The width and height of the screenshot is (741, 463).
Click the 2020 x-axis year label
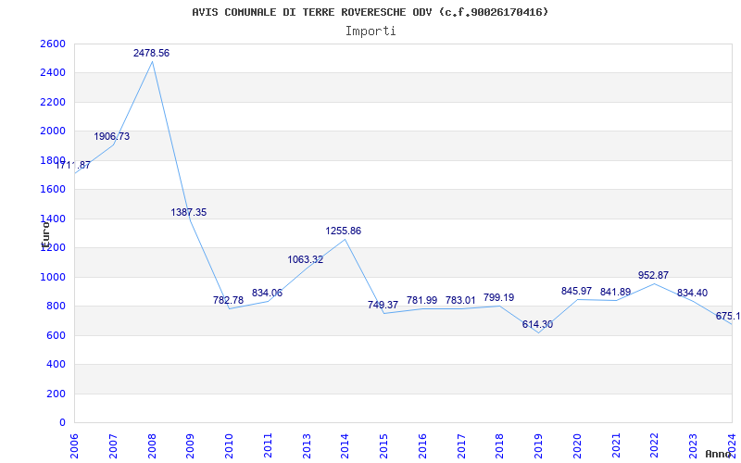point(577,446)
